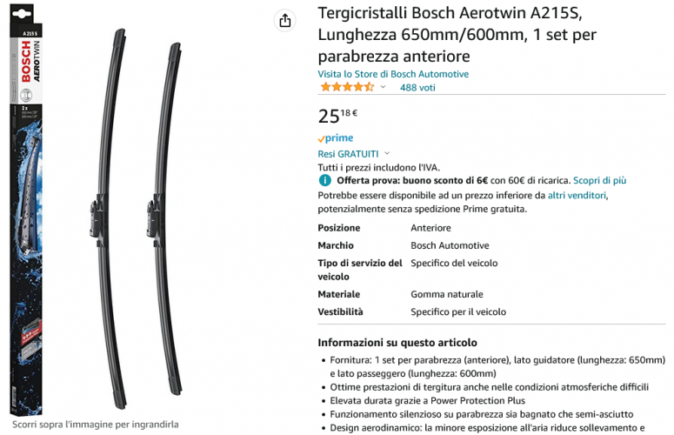Image resolution: width=674 pixels, height=435 pixels.
Task: Click the star rating icons
Action: (347, 87)
